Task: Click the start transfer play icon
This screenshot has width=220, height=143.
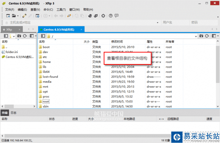Action: (x=45, y=16)
